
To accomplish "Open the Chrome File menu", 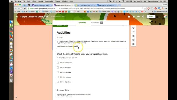I will pos(24,1).
